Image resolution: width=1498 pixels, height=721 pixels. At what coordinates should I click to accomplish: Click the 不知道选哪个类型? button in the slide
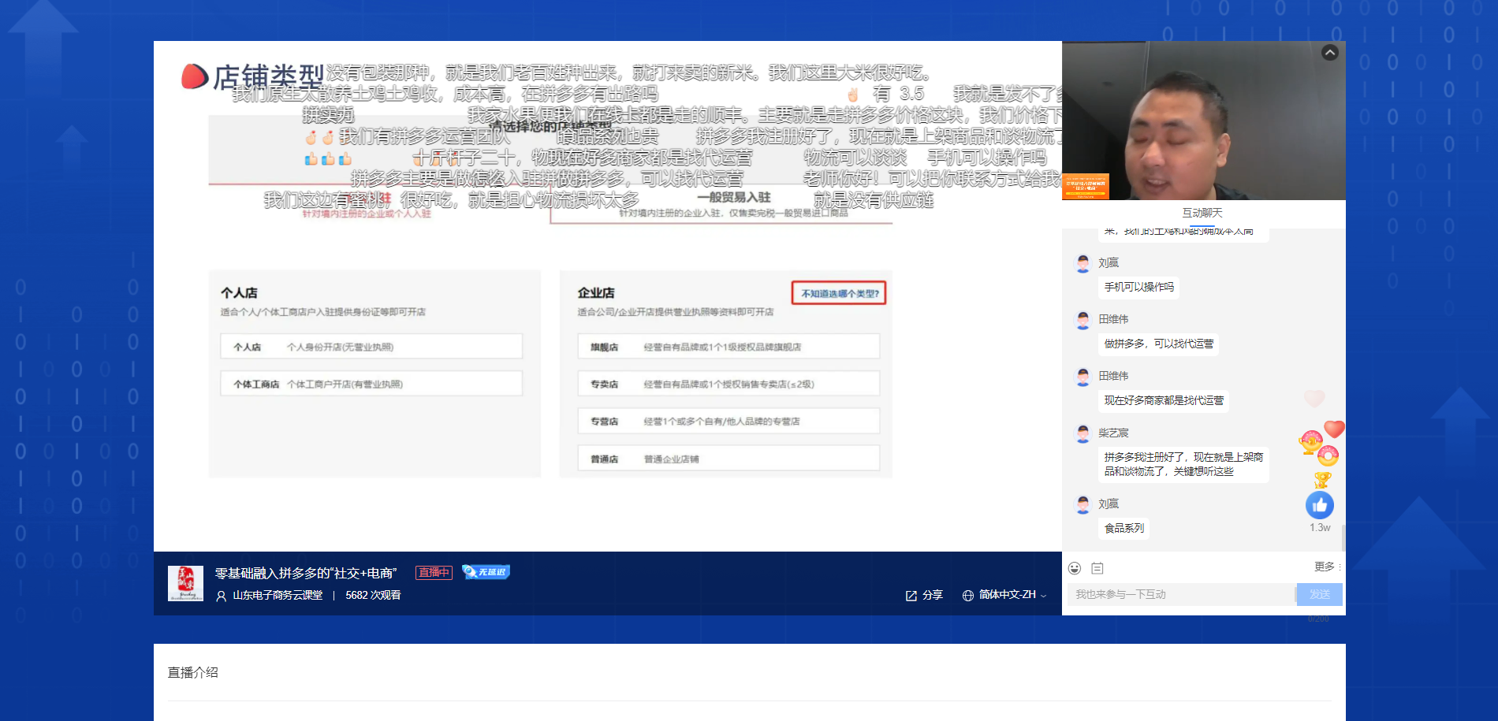click(839, 293)
